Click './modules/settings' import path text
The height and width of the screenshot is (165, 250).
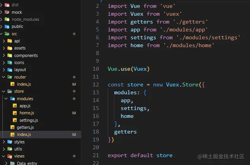coord(208,37)
